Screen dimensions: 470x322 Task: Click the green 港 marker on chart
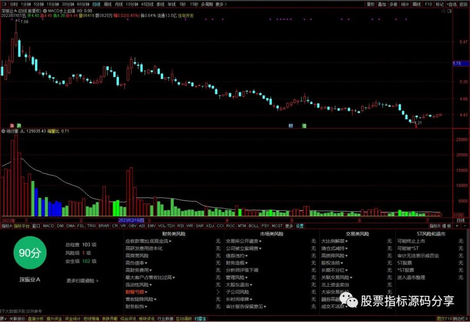tap(304, 126)
